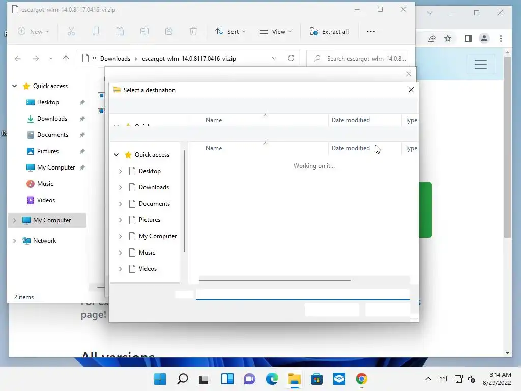Open Microsoft Edge from taskbar

coord(272,379)
